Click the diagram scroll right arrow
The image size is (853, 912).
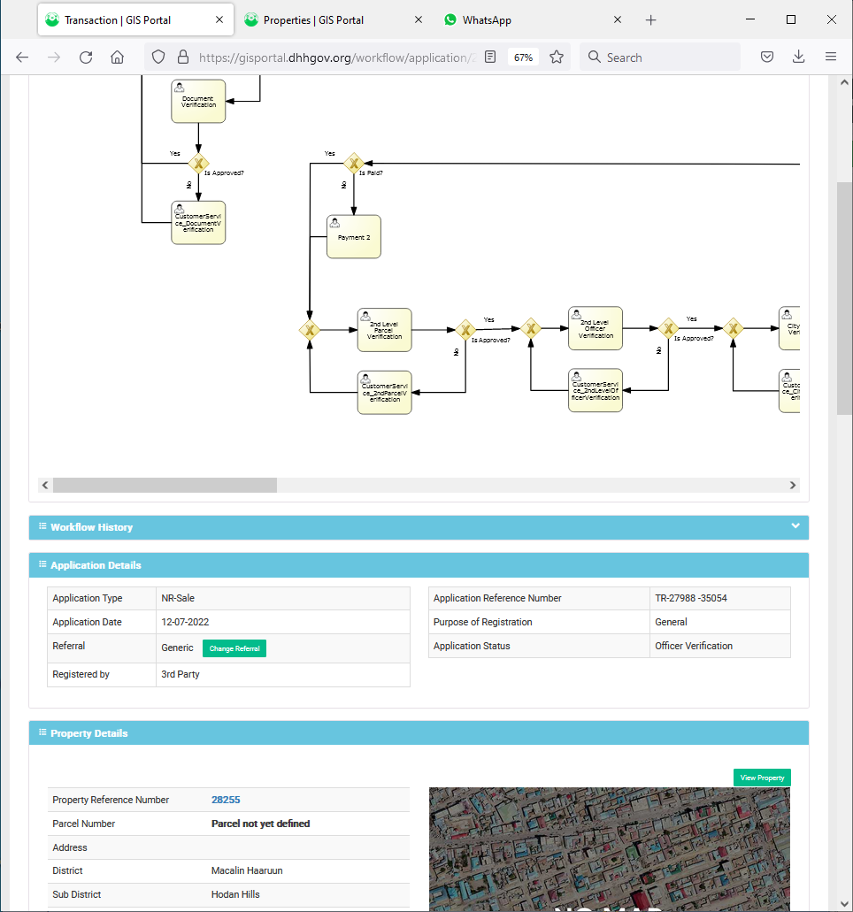click(793, 485)
